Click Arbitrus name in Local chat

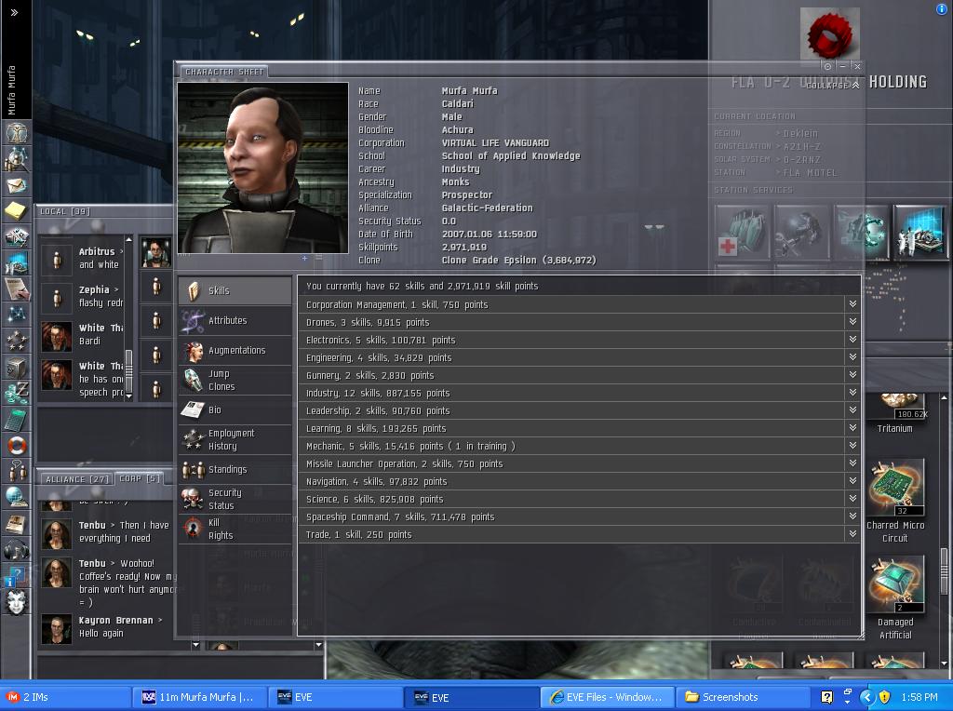click(x=97, y=251)
